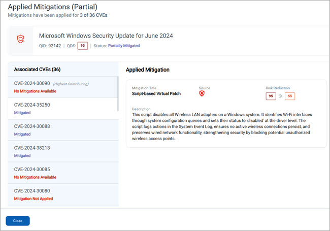
Task: Click the risk score 95 box
Action: [271, 96]
